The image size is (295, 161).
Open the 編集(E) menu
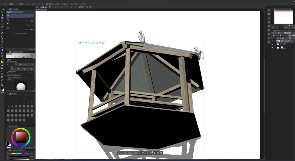[12, 4]
